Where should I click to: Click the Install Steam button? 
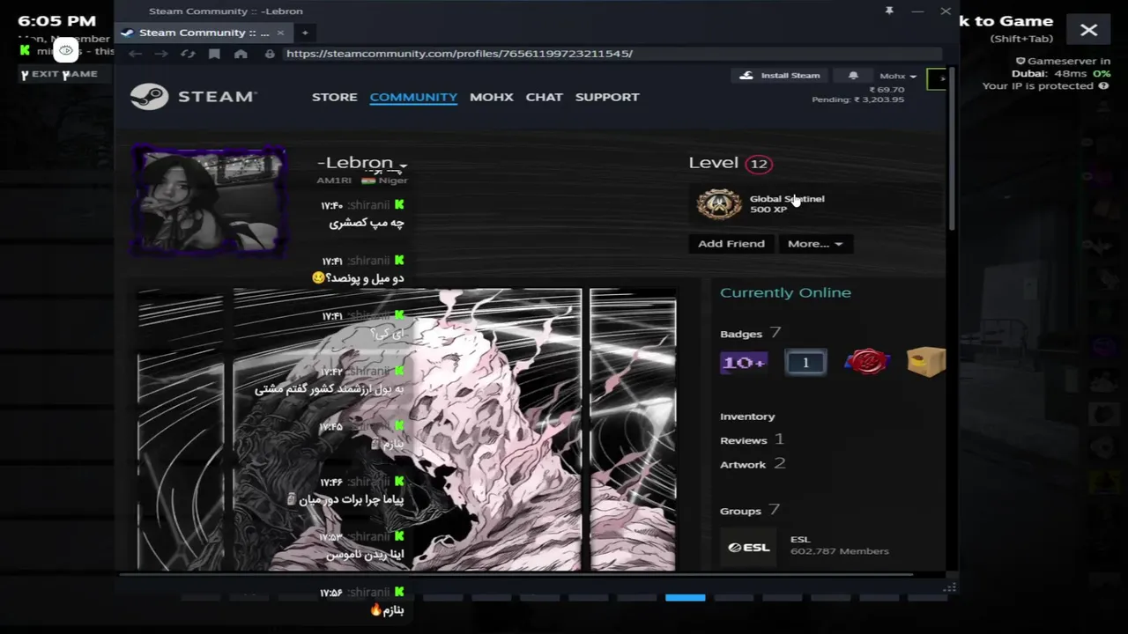(780, 76)
